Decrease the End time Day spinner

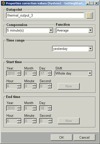click(50, 109)
